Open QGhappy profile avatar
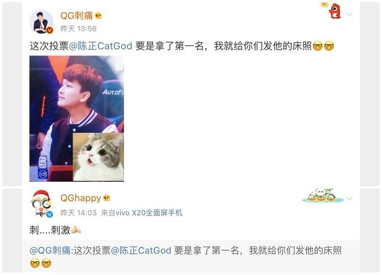 pyautogui.click(x=41, y=204)
